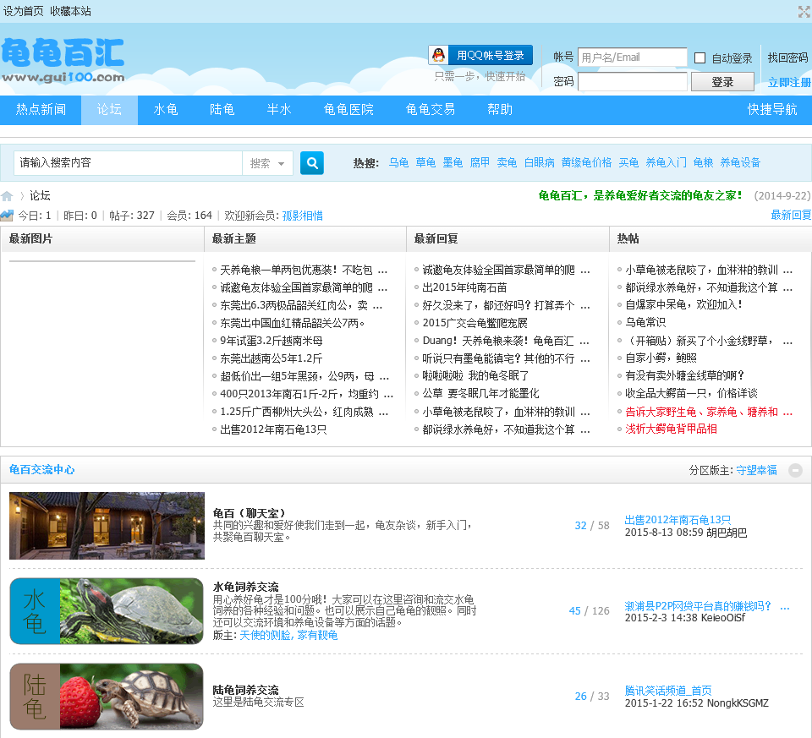Viewport: 812px width, 738px height.
Task: Focus the 密码 input field
Action: tap(633, 82)
